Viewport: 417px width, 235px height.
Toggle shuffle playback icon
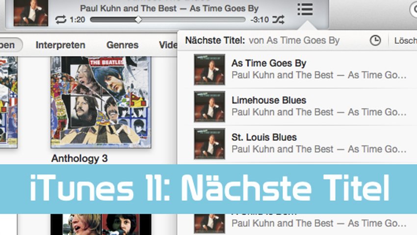click(x=279, y=20)
